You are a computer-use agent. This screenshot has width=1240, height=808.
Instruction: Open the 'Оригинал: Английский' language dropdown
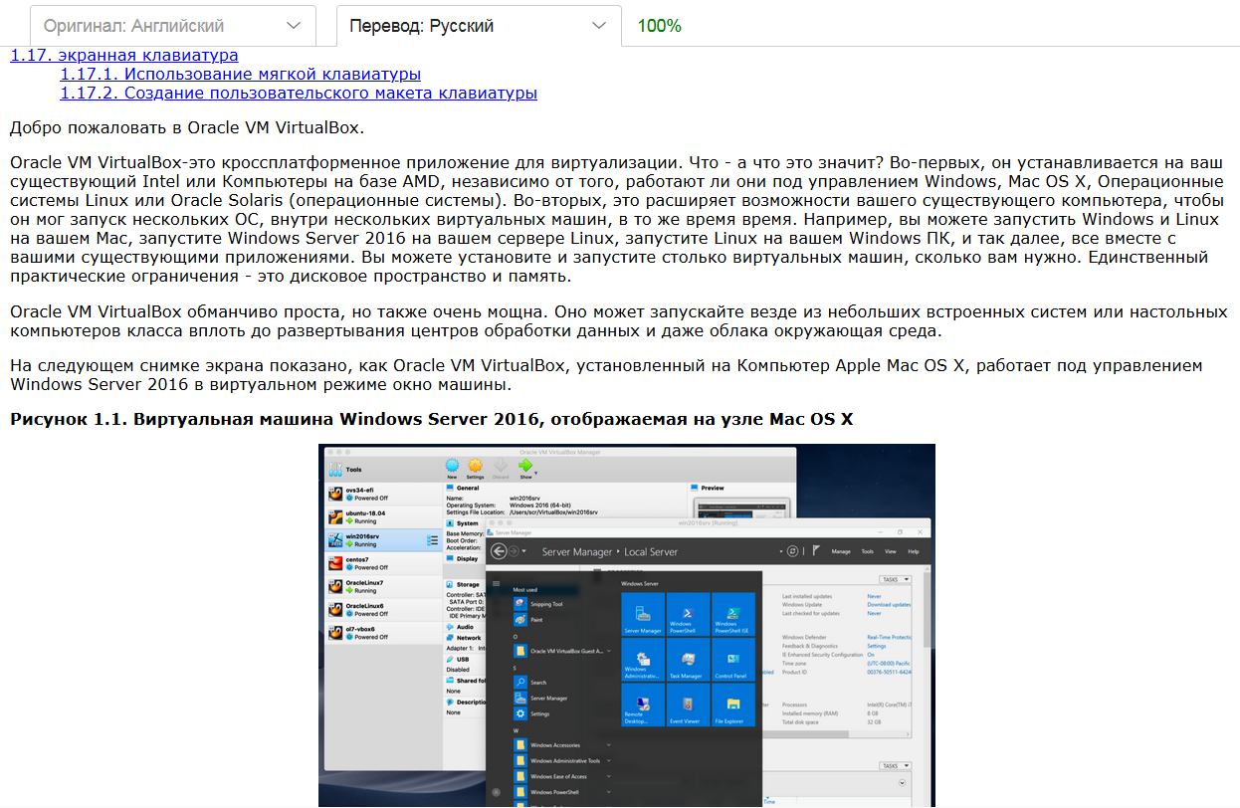point(173,25)
